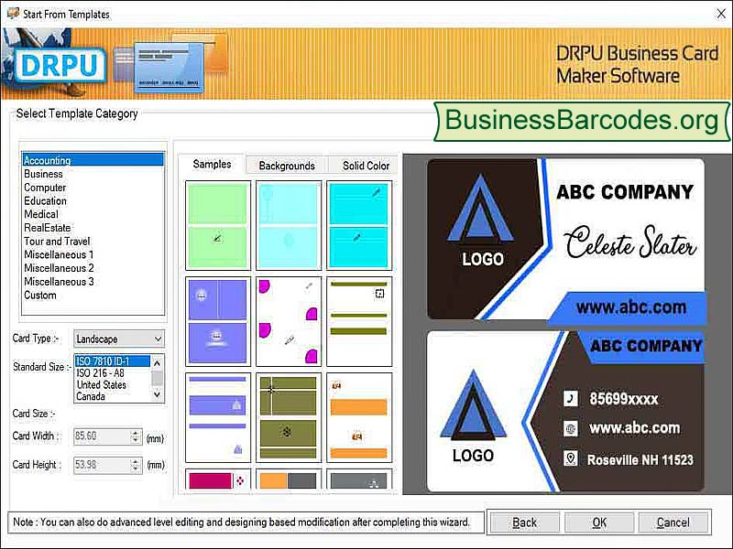Screen dimensions: 733x549
Task: Choose the white template with orange bars
Action: (x=359, y=417)
